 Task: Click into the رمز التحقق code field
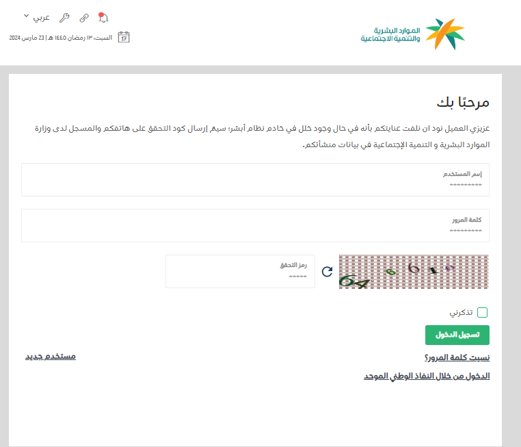(240, 271)
